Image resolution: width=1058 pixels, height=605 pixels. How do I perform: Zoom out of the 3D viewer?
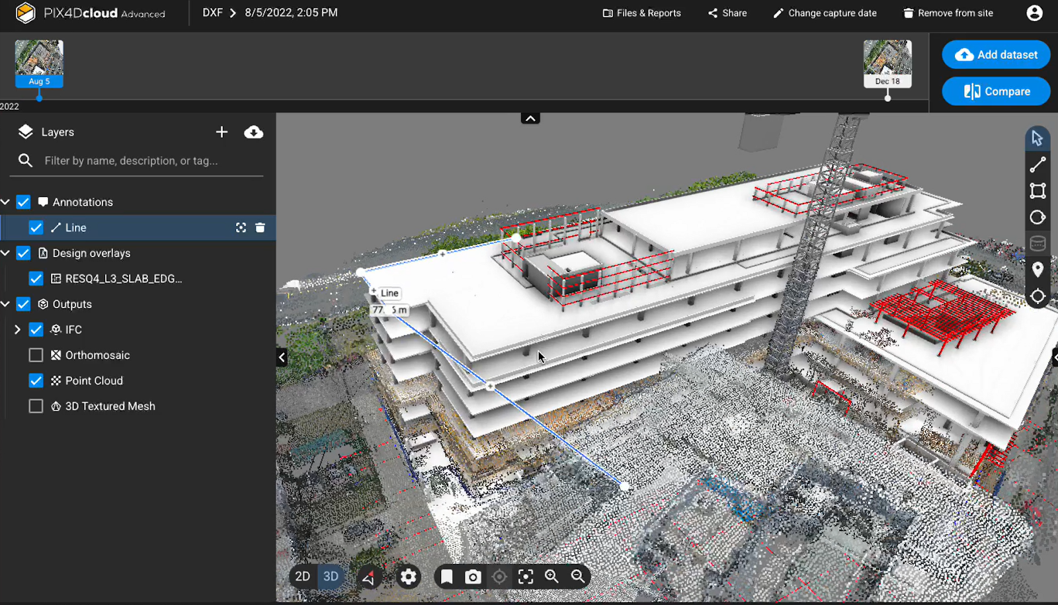tap(578, 577)
